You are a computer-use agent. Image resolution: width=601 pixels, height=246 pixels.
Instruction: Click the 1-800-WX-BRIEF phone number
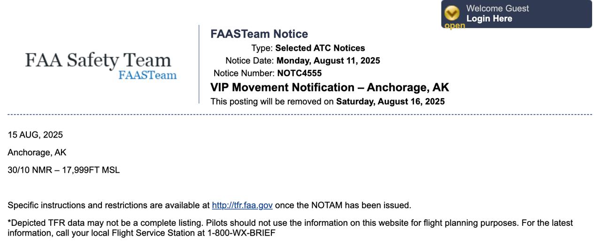click(241, 232)
